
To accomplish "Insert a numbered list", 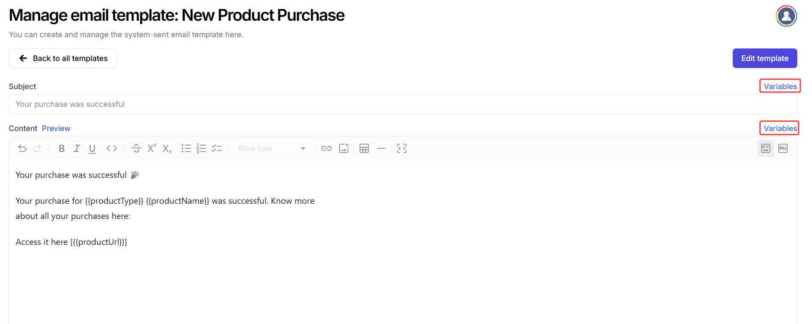I will click(x=201, y=148).
